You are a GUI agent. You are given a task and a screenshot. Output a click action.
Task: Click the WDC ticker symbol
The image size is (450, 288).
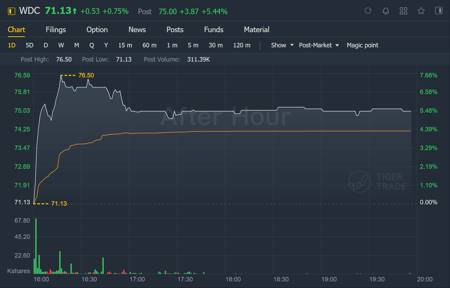pyautogui.click(x=30, y=11)
